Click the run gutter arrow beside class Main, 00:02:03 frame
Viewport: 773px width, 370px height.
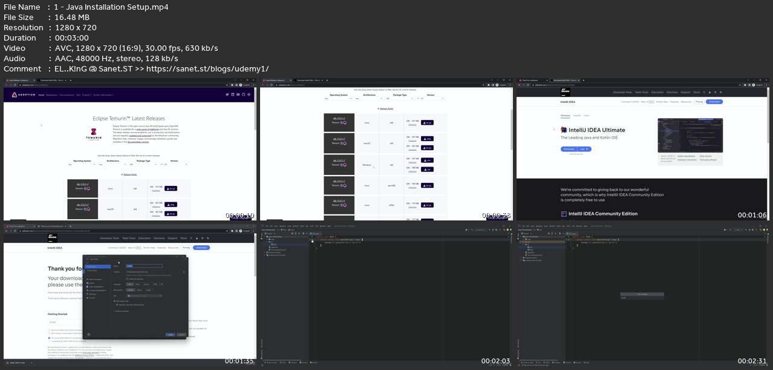pyautogui.click(x=312, y=237)
